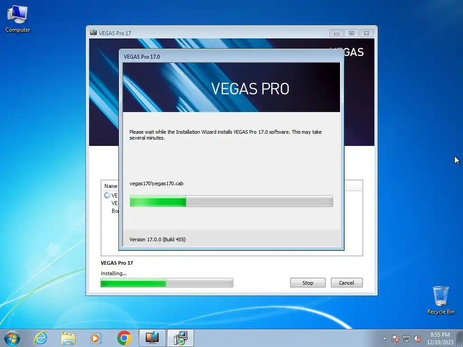The image size is (463, 347).
Task: Click the Installing... overall progress bar
Action: (167, 283)
